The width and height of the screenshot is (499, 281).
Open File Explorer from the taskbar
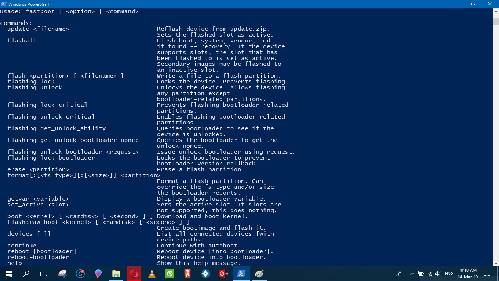(x=116, y=273)
